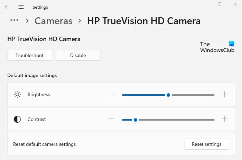Click the Brightness label text
The width and height of the screenshot is (242, 160).
click(x=39, y=94)
